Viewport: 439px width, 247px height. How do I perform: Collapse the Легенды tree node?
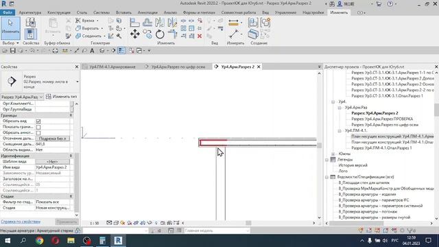point(327,160)
